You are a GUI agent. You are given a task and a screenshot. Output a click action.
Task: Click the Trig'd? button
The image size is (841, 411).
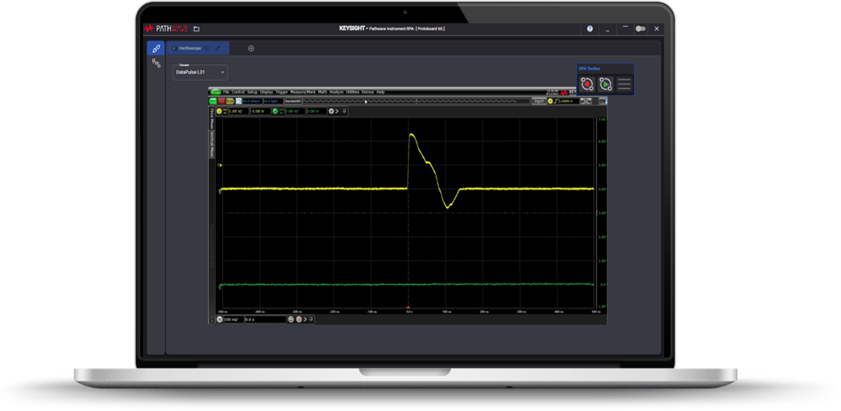click(539, 101)
